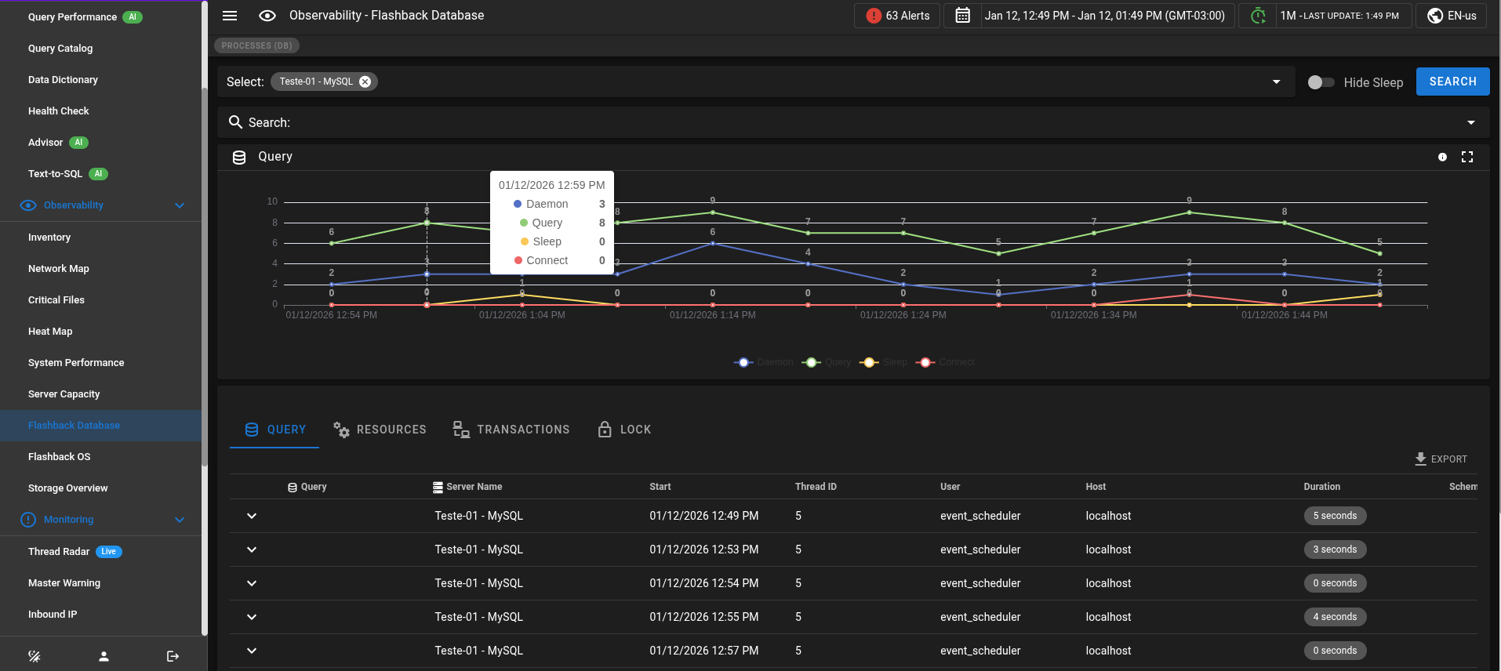This screenshot has width=1501, height=671.
Task: Open the hamburger navigation menu
Action: (x=230, y=16)
